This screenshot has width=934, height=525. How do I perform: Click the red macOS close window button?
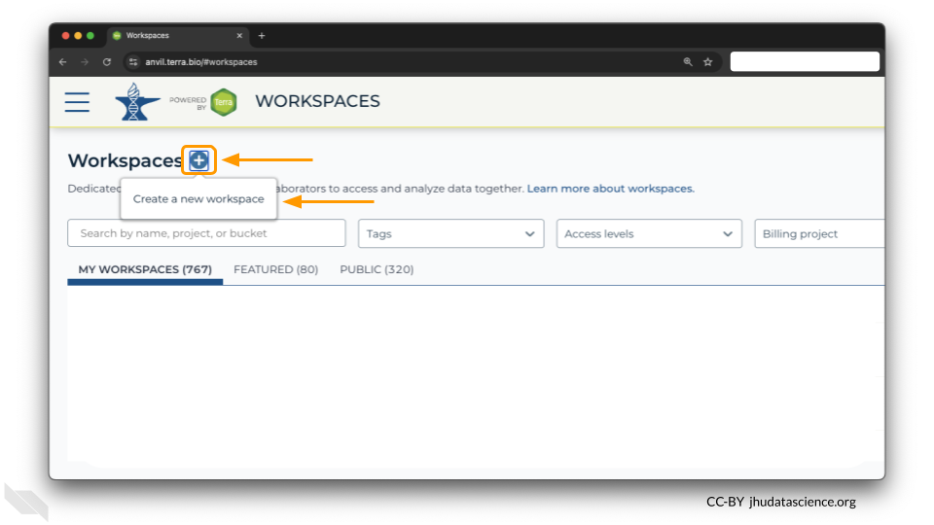tap(65, 36)
